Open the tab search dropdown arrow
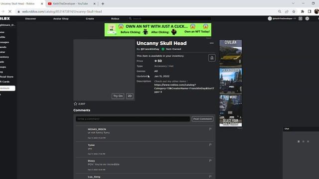This screenshot has height=179, width=319. point(293,3)
